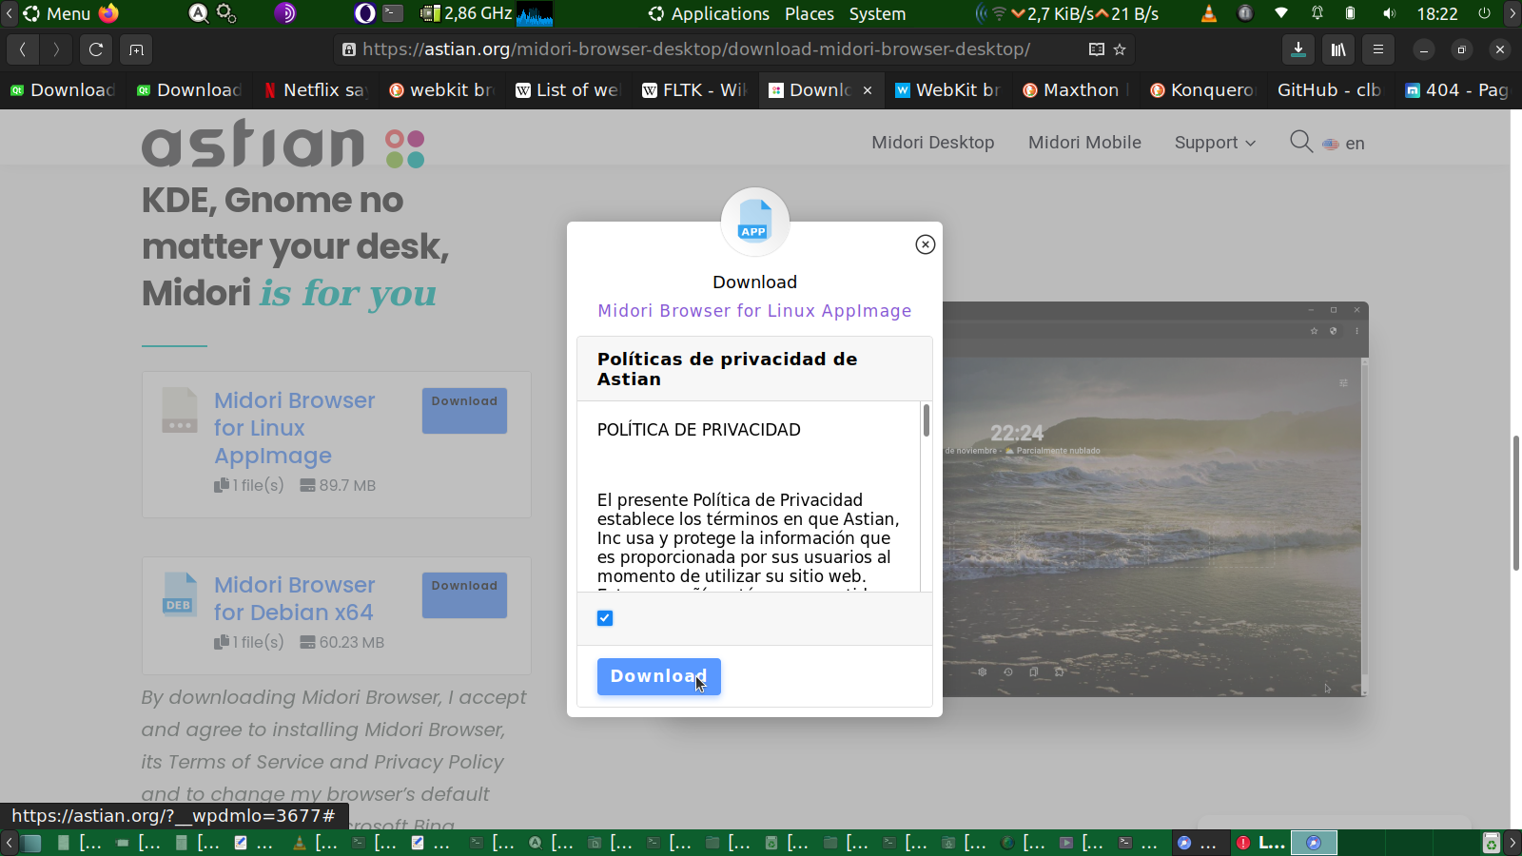1522x856 pixels.
Task: Open the browser hamburger menu
Action: (1378, 49)
